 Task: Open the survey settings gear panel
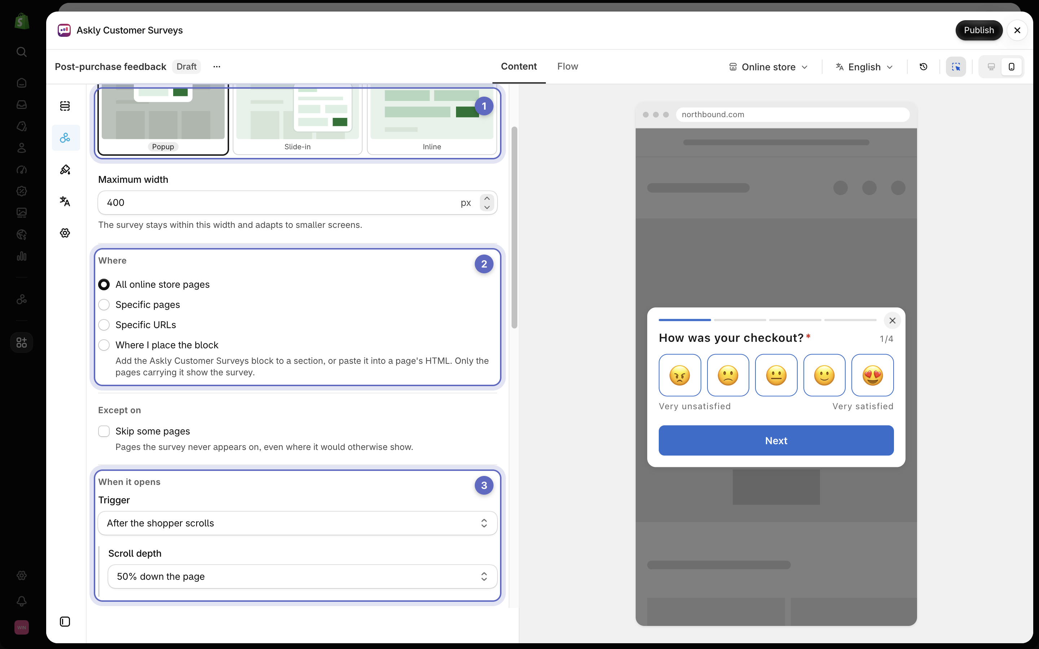click(x=65, y=233)
